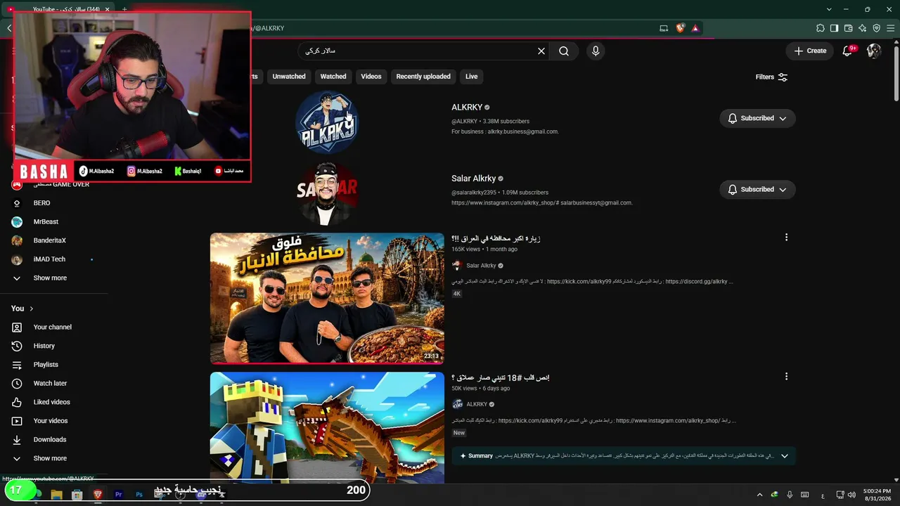The width and height of the screenshot is (900, 506).
Task: Open the Salar Alkrky channel name link
Action: [x=474, y=179]
